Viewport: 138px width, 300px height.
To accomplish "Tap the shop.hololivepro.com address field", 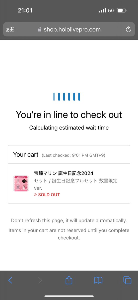I will pyautogui.click(x=69, y=29).
